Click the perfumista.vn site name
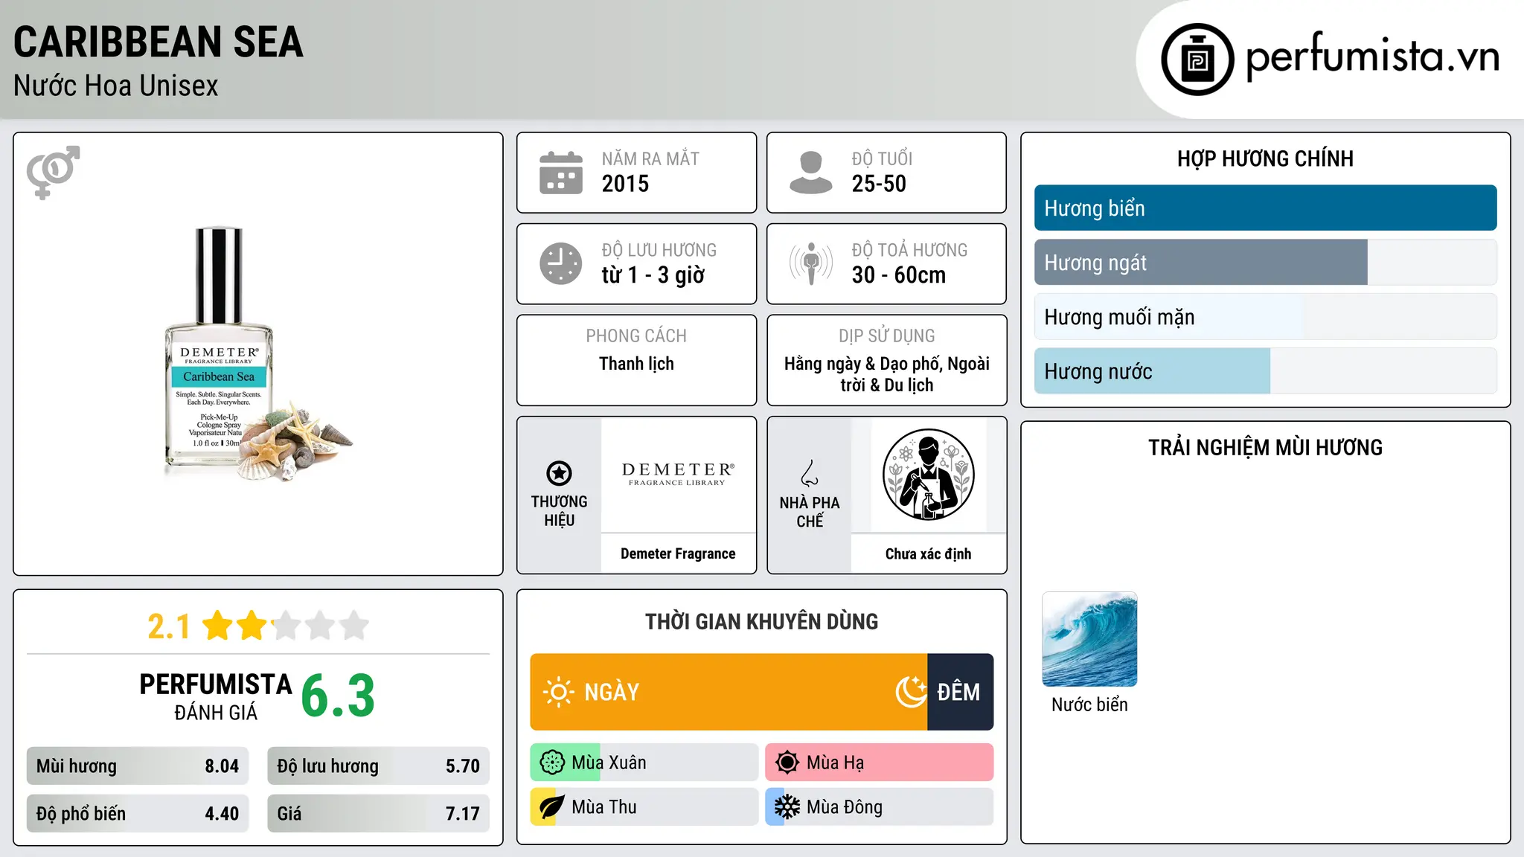 (x=1372, y=57)
